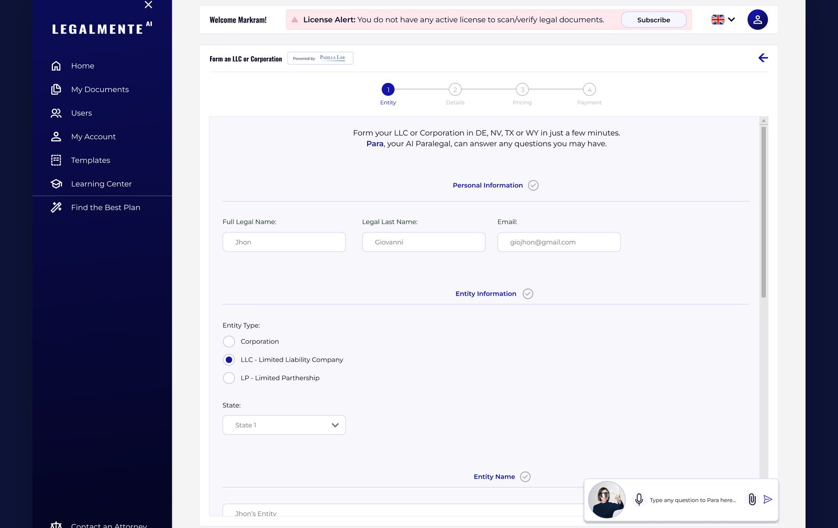Click the form's vertical scrollbar thumb
Viewport: 838px width, 528px height.
[x=764, y=212]
